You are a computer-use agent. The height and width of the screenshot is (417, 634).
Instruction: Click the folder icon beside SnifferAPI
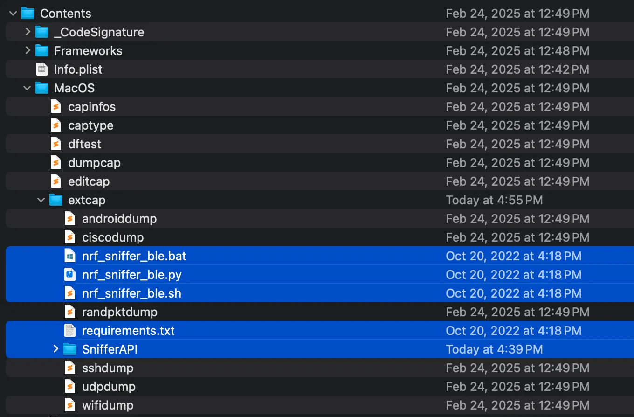click(70, 349)
